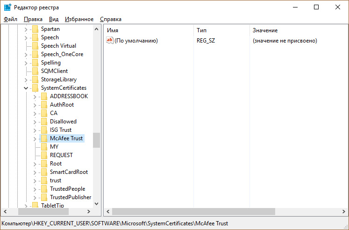Open the Избранное menu
Screen dimensions: 349x230
pyautogui.click(x=79, y=19)
